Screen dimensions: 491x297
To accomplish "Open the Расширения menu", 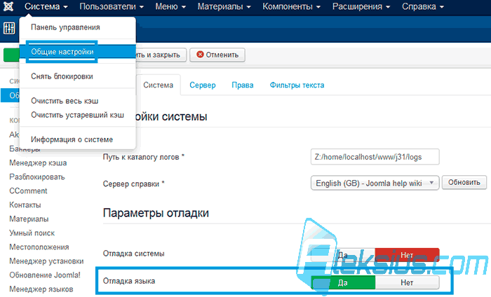I will coord(361,6).
